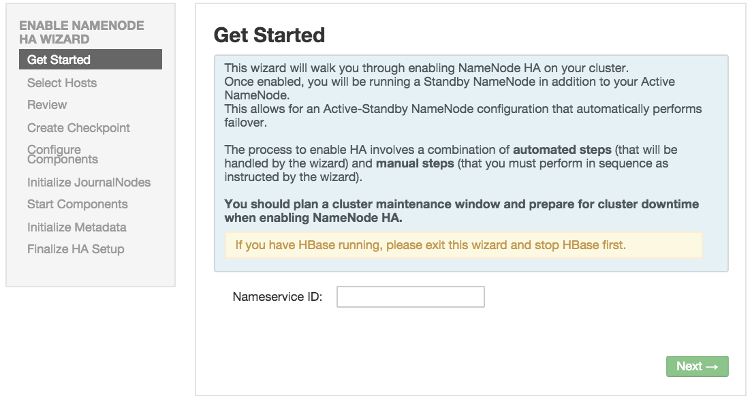
Task: Focus the Nameservice ID text field
Action: [411, 297]
